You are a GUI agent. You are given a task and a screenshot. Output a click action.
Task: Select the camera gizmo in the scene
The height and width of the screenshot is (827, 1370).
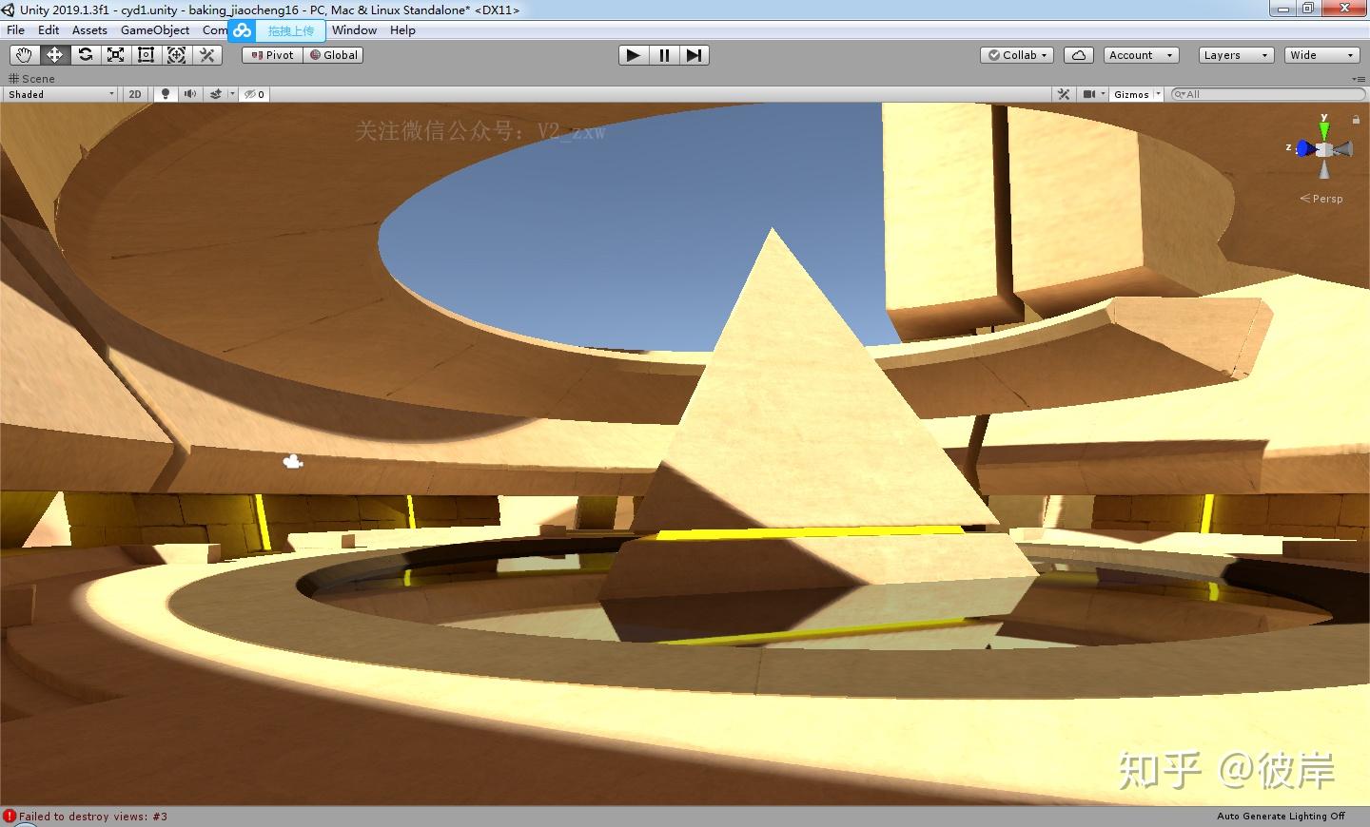pos(293,462)
